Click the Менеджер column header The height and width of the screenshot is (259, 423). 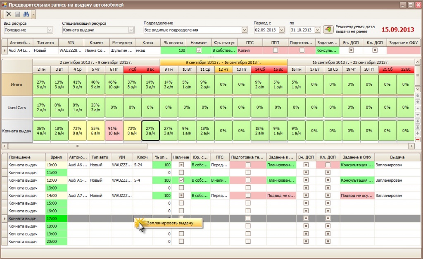121,43
